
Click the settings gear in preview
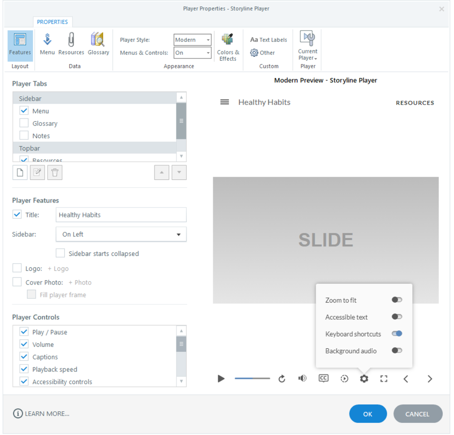(x=364, y=379)
